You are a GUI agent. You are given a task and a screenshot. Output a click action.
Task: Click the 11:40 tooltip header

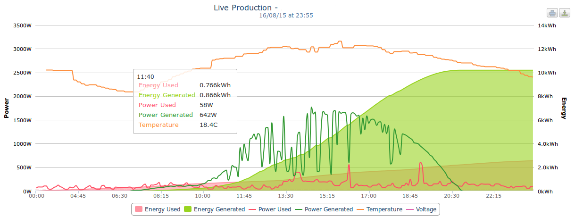coord(145,76)
